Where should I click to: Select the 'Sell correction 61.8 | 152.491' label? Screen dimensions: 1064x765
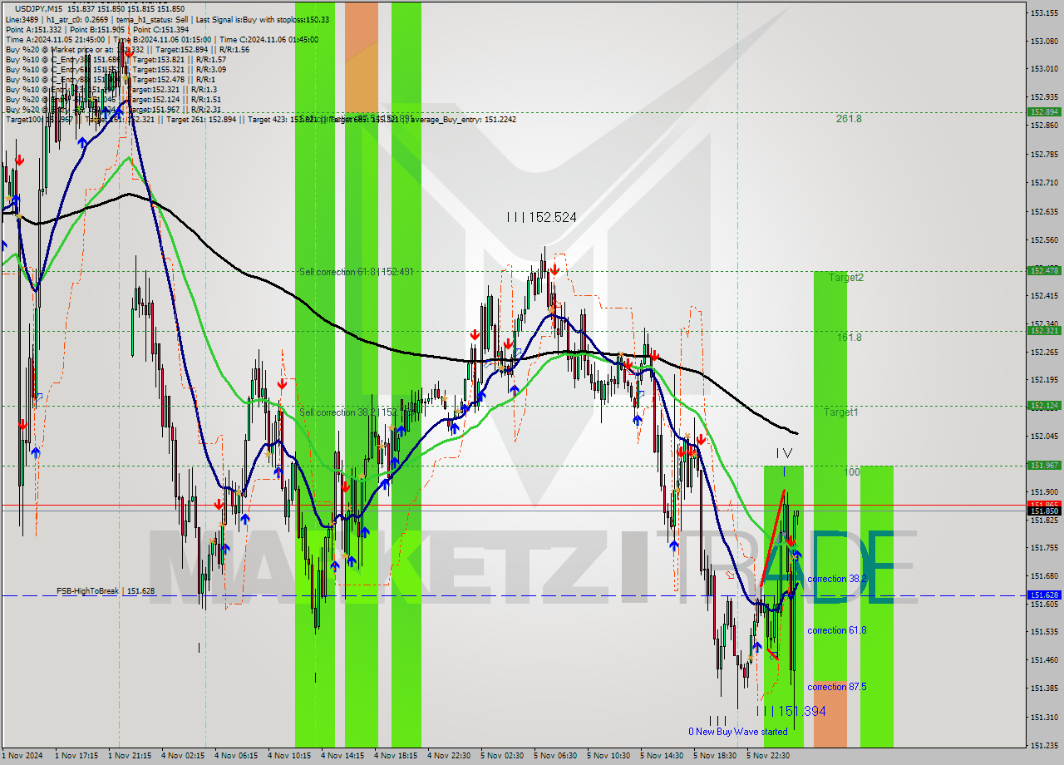[x=356, y=271]
